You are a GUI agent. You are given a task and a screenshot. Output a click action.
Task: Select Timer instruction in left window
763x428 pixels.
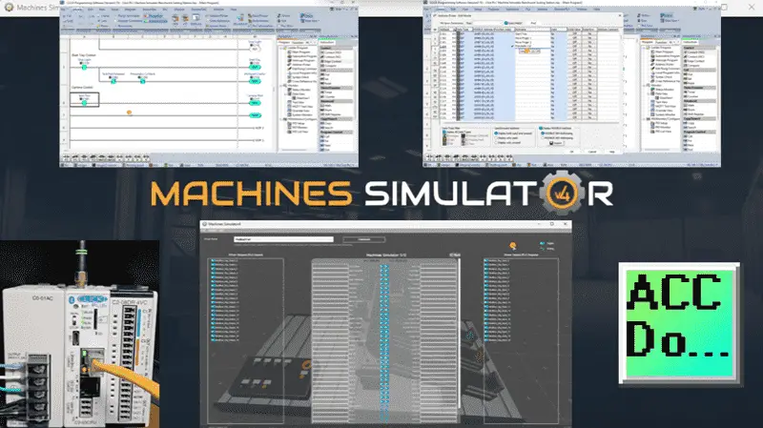(327, 92)
